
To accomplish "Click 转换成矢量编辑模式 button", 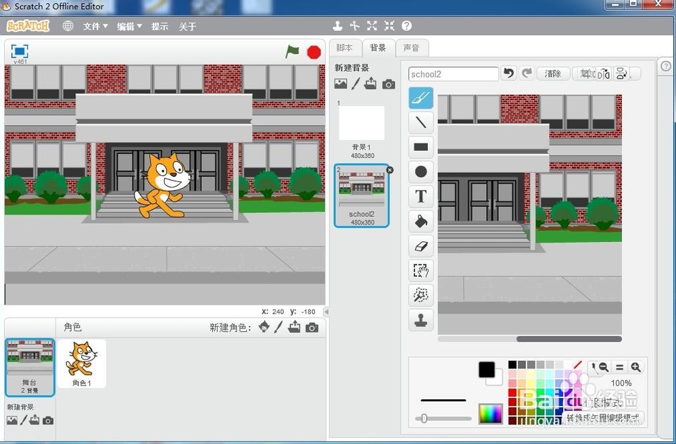I will click(603, 418).
